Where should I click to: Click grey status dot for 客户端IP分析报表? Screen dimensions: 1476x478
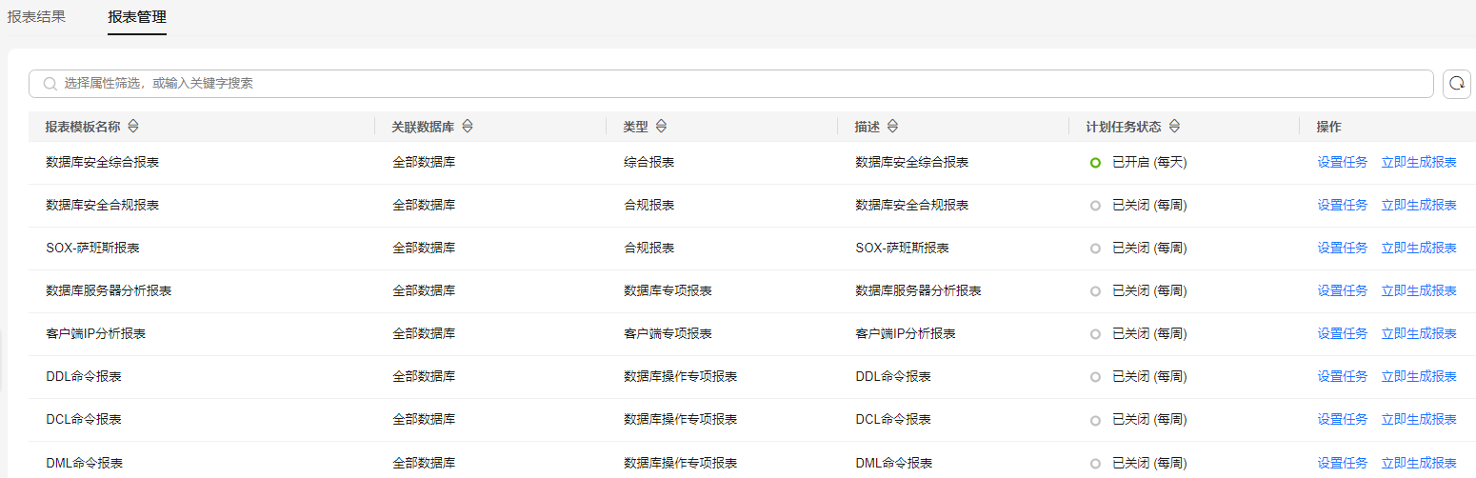[1095, 334]
